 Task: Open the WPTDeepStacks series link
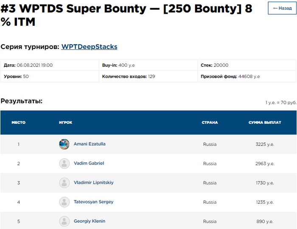point(89,47)
